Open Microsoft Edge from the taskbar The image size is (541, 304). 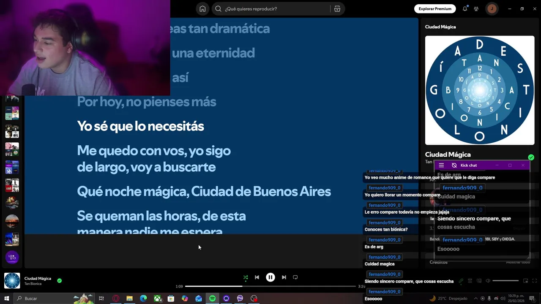coord(143,299)
